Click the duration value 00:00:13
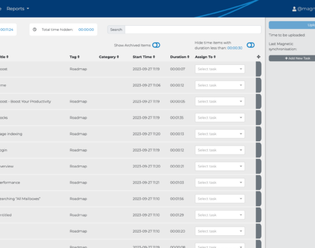Viewport: 315px width, 248px height. 177,134
